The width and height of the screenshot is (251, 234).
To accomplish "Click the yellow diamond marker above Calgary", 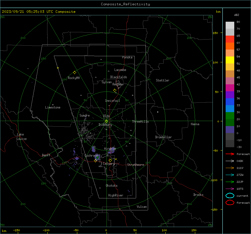I will 110,160.
